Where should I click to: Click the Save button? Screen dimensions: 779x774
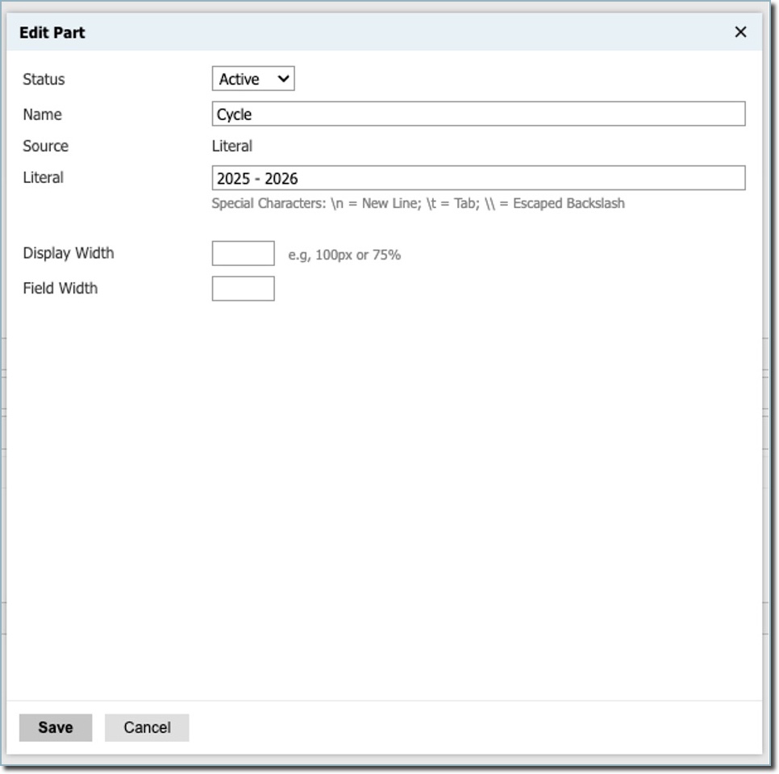[x=54, y=726]
